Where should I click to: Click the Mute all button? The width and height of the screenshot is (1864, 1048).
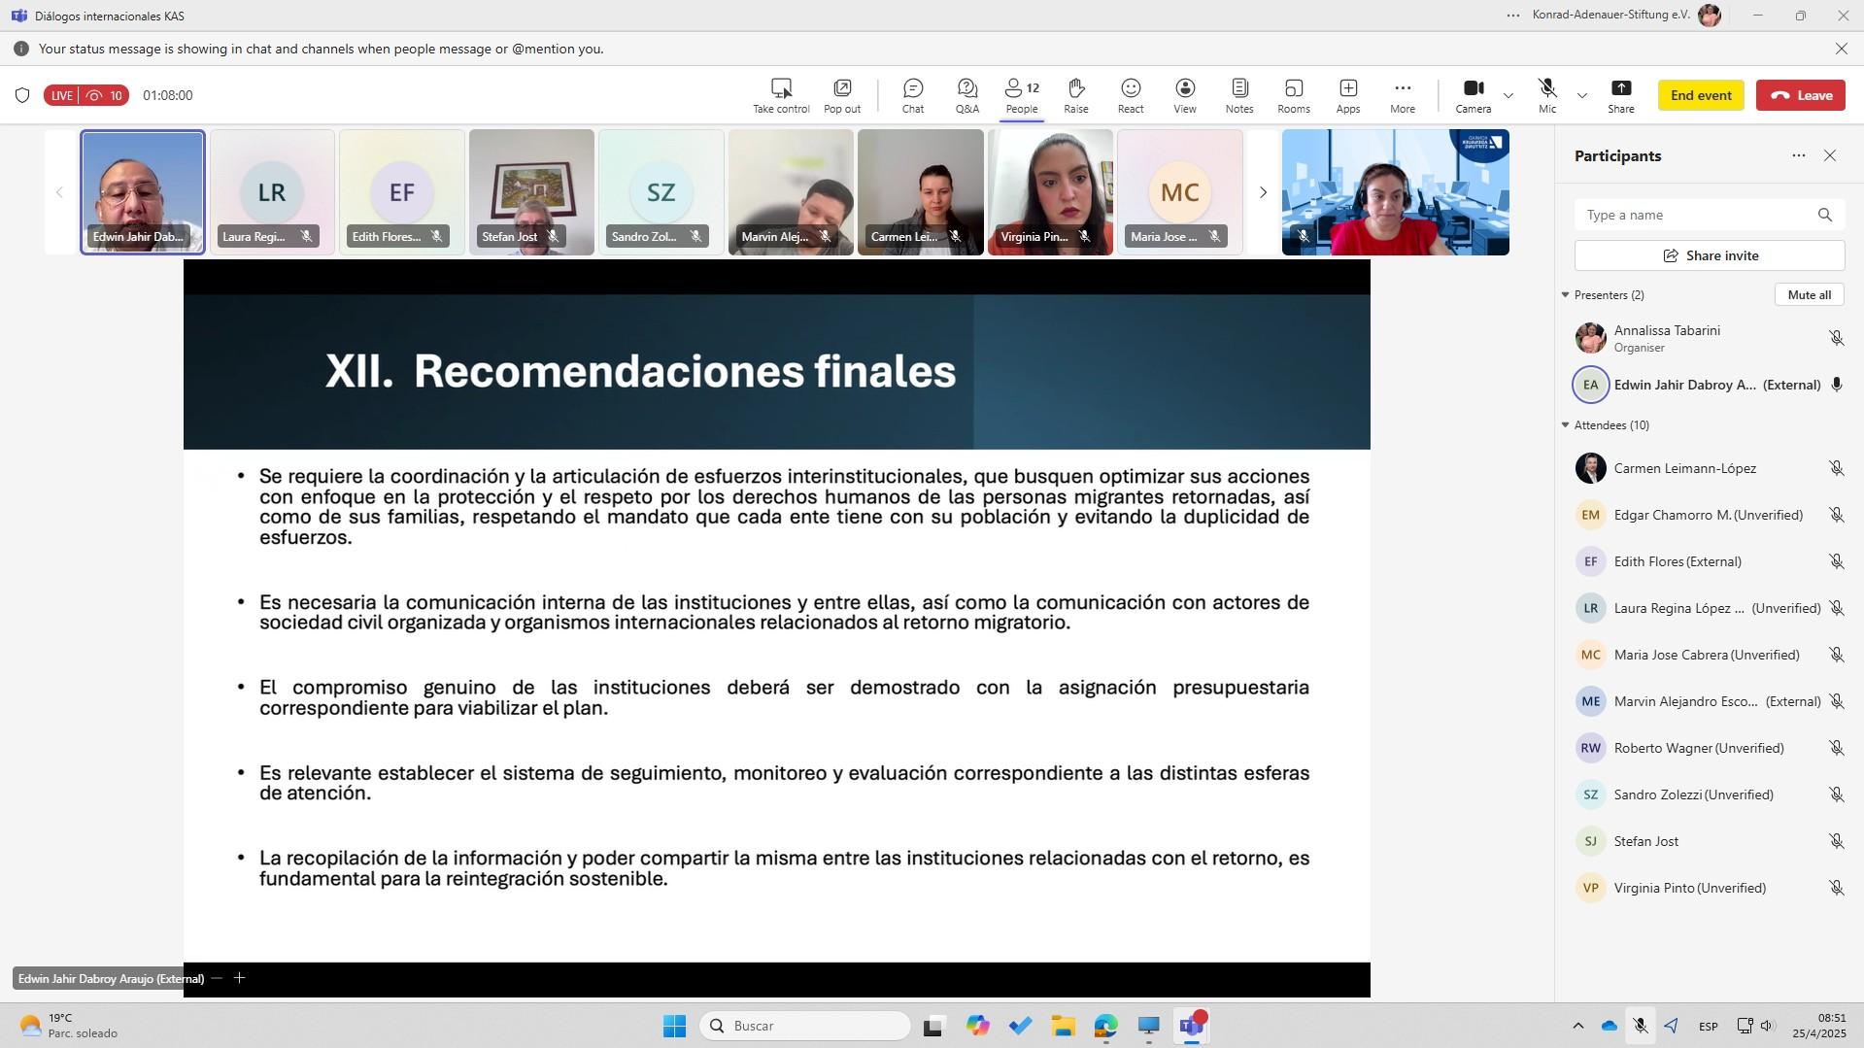(x=1809, y=295)
